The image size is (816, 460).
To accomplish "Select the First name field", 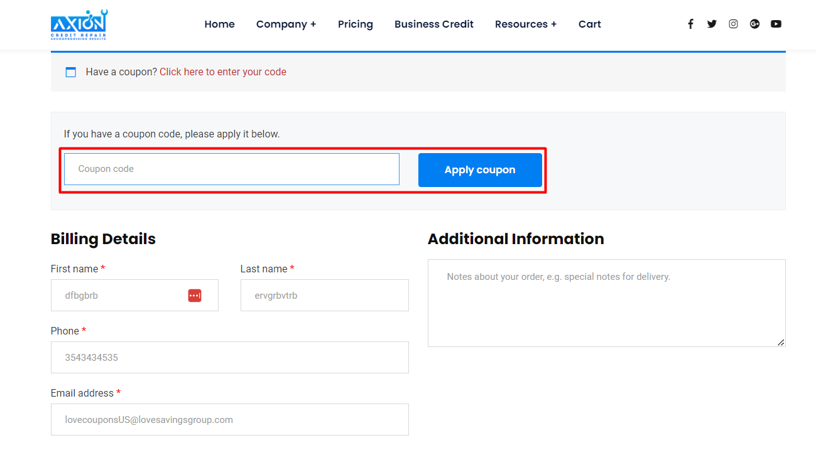I will (x=134, y=296).
